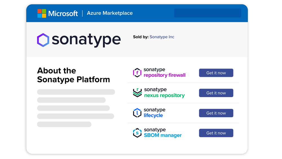Select the repository firewall product name
Image resolution: width=282 pixels, height=159 pixels.
(x=164, y=75)
